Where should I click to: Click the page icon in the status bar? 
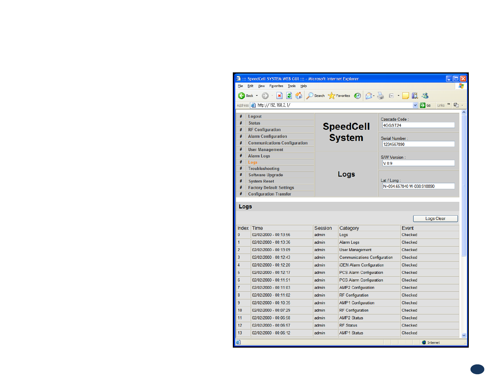[238, 342]
